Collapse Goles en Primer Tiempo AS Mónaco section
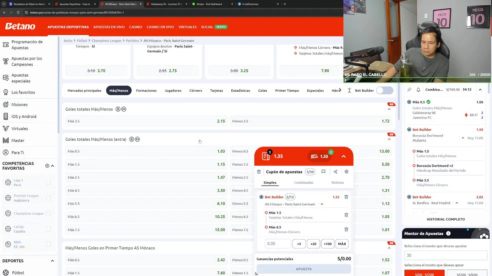The image size is (492, 276). click(389, 248)
